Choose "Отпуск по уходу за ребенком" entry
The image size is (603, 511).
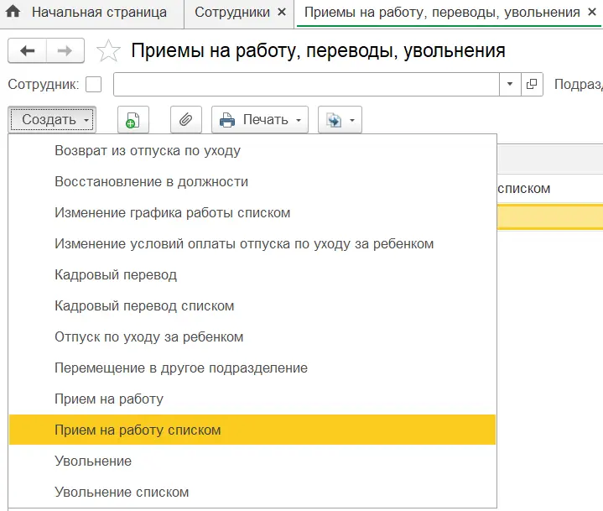148,336
